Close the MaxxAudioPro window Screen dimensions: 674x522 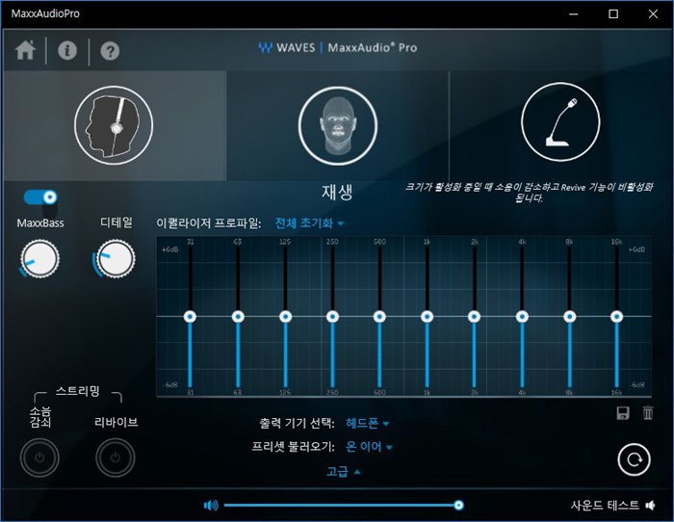coord(653,13)
